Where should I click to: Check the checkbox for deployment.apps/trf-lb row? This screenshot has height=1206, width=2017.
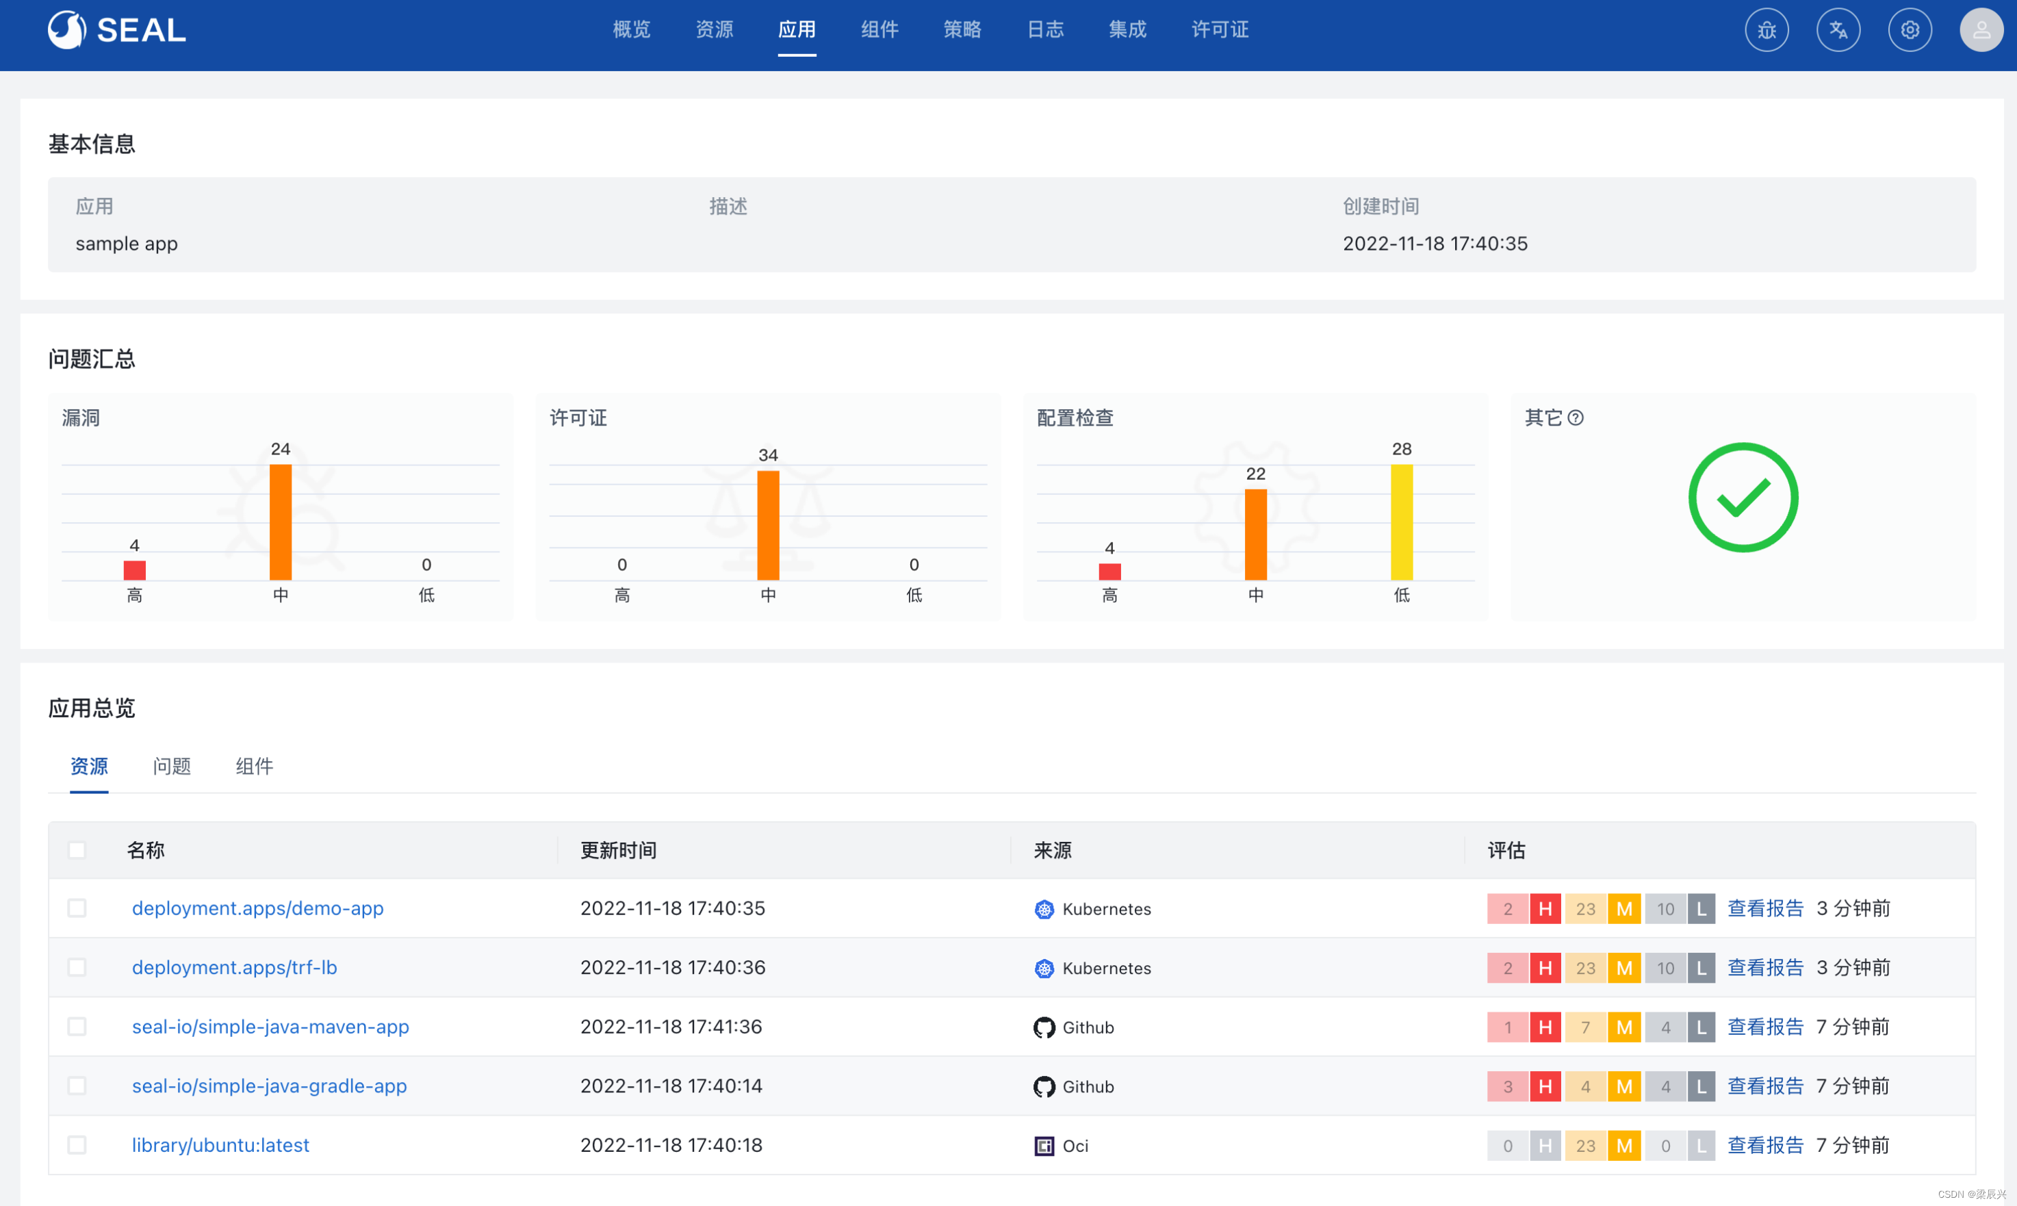pos(77,967)
